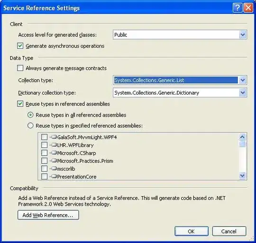The height and width of the screenshot is (243, 256).
Task: Click the PresentationCore assembly icon
Action: pyautogui.click(x=54, y=176)
